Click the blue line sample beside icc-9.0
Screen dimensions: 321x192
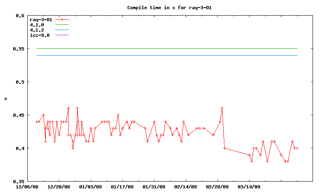point(62,35)
